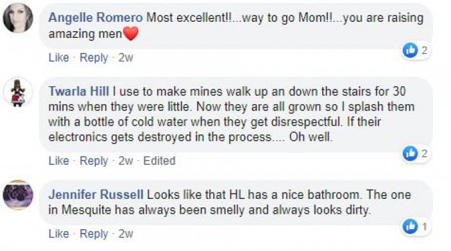Image resolution: width=451 pixels, height=251 pixels.
Task: Open Twarla Hill's profile picture
Action: click(x=18, y=92)
